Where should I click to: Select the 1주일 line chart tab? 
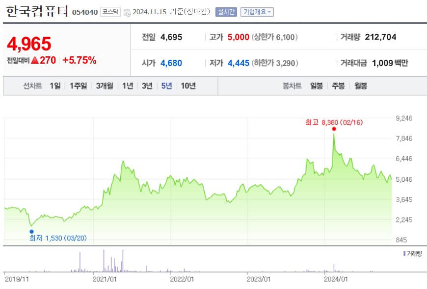tap(79, 86)
